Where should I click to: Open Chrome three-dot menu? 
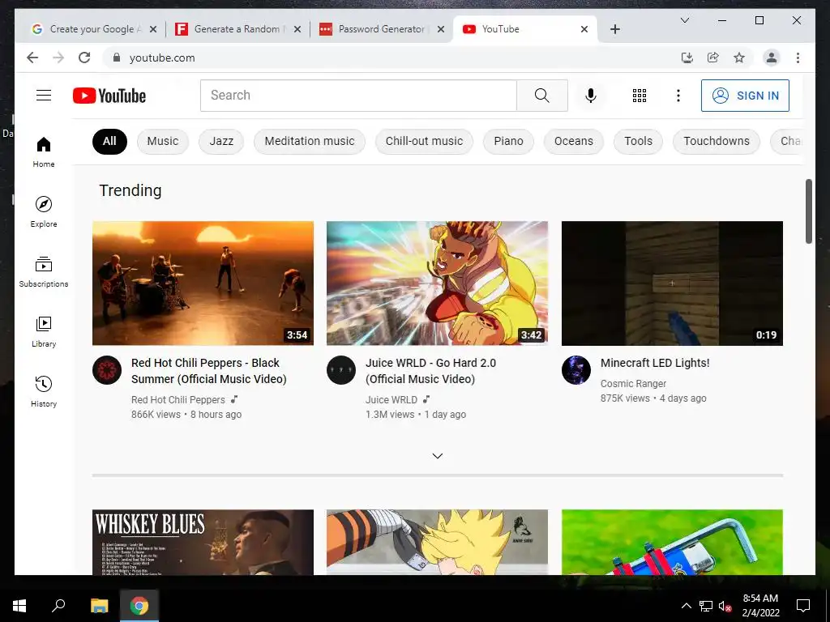(798, 58)
